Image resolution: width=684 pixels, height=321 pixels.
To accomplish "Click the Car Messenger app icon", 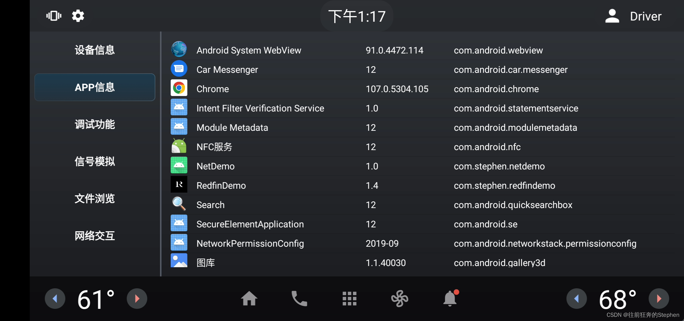I will point(179,69).
